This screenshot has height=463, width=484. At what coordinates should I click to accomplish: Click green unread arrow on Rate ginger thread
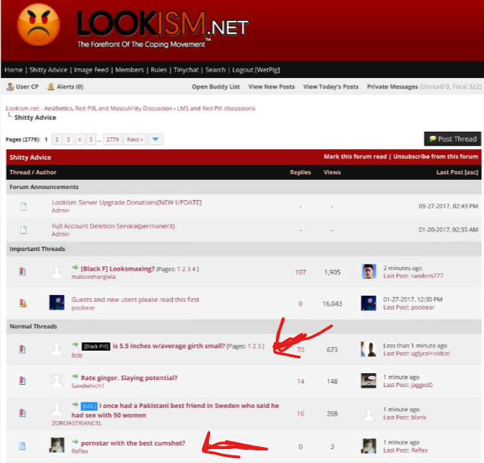pos(75,377)
